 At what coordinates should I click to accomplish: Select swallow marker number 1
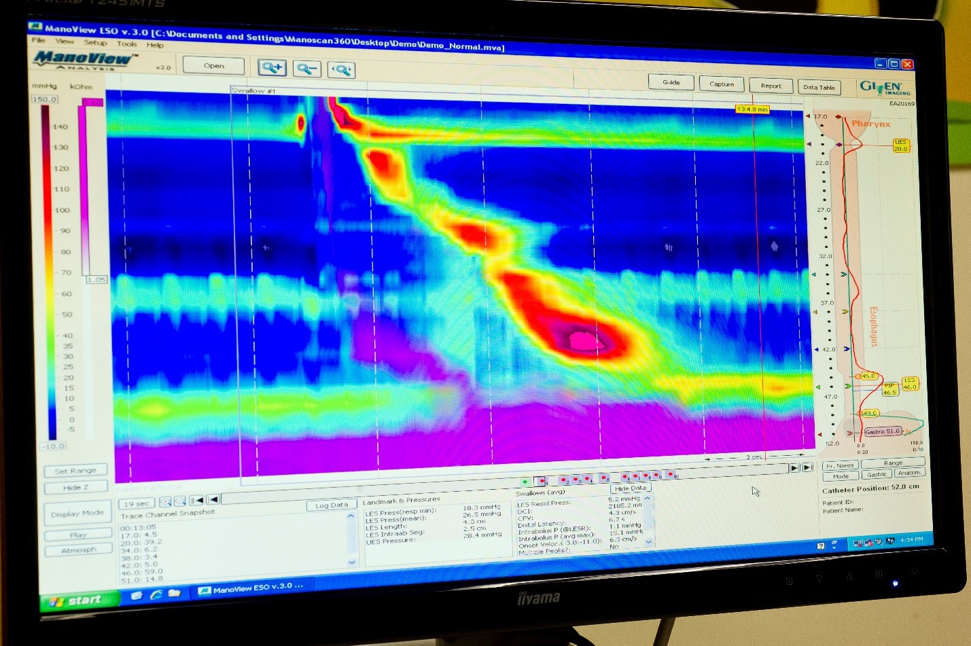point(541,481)
